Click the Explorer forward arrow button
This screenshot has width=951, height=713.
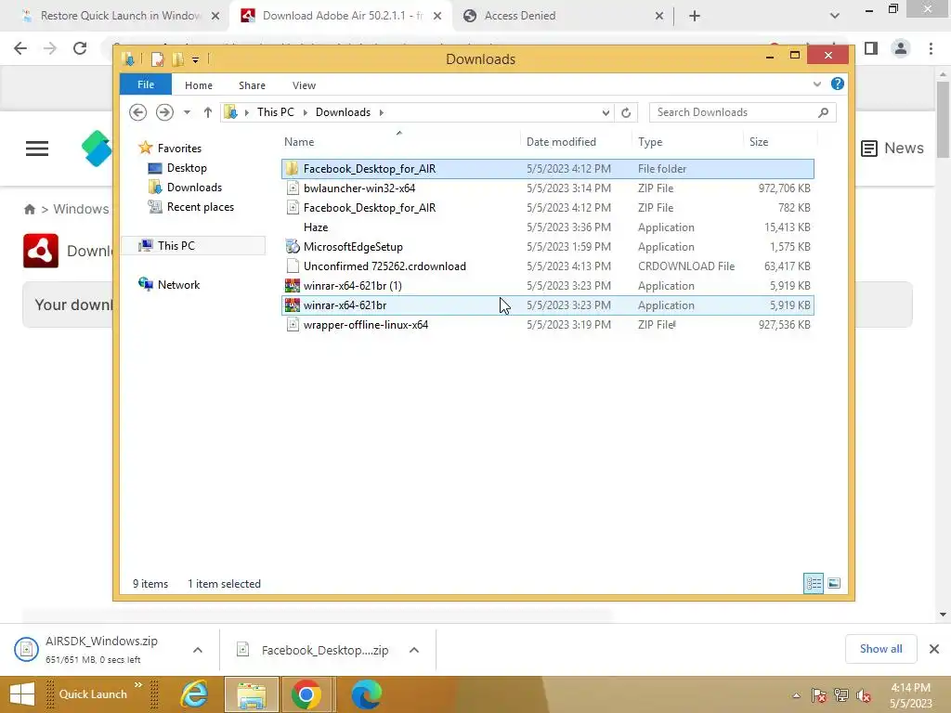[x=164, y=112]
